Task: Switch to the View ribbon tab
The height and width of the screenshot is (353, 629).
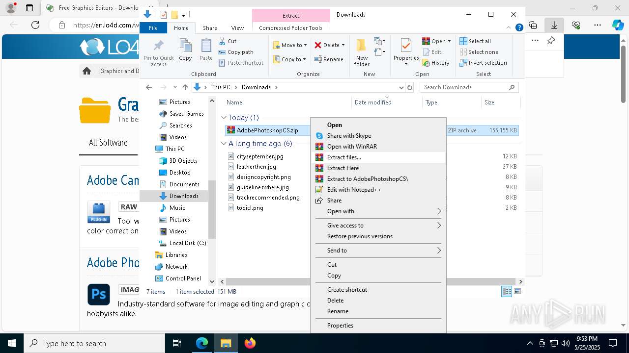Action: [237, 28]
